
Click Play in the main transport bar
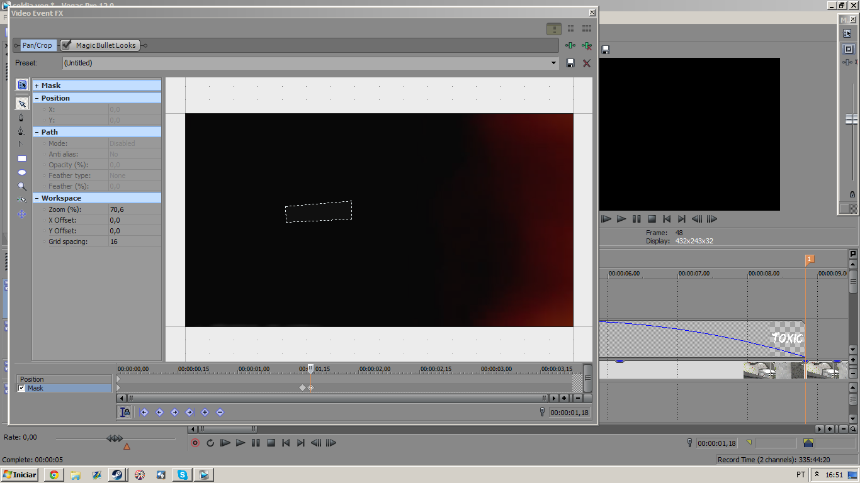[x=240, y=443]
